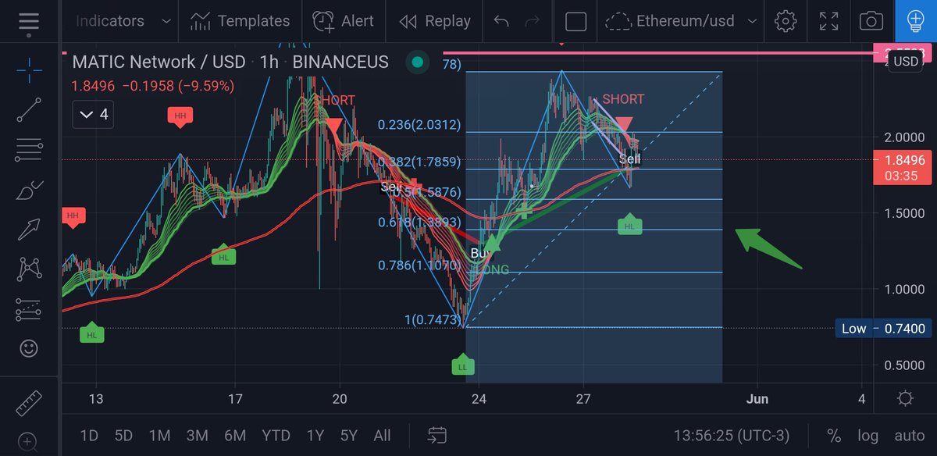
Task: Select the prediction and measurement tool
Action: pyautogui.click(x=30, y=310)
